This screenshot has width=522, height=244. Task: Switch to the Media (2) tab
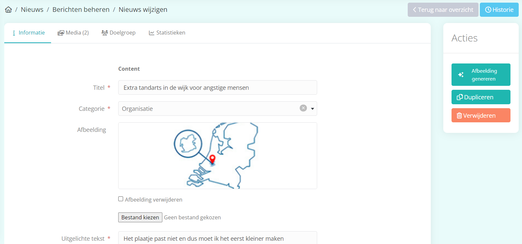pyautogui.click(x=73, y=33)
